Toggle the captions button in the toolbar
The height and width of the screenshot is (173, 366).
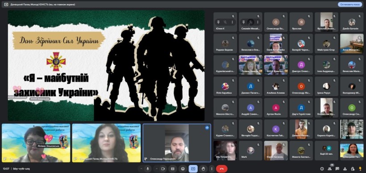[173, 169]
